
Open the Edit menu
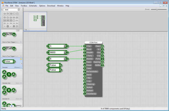[11, 6]
